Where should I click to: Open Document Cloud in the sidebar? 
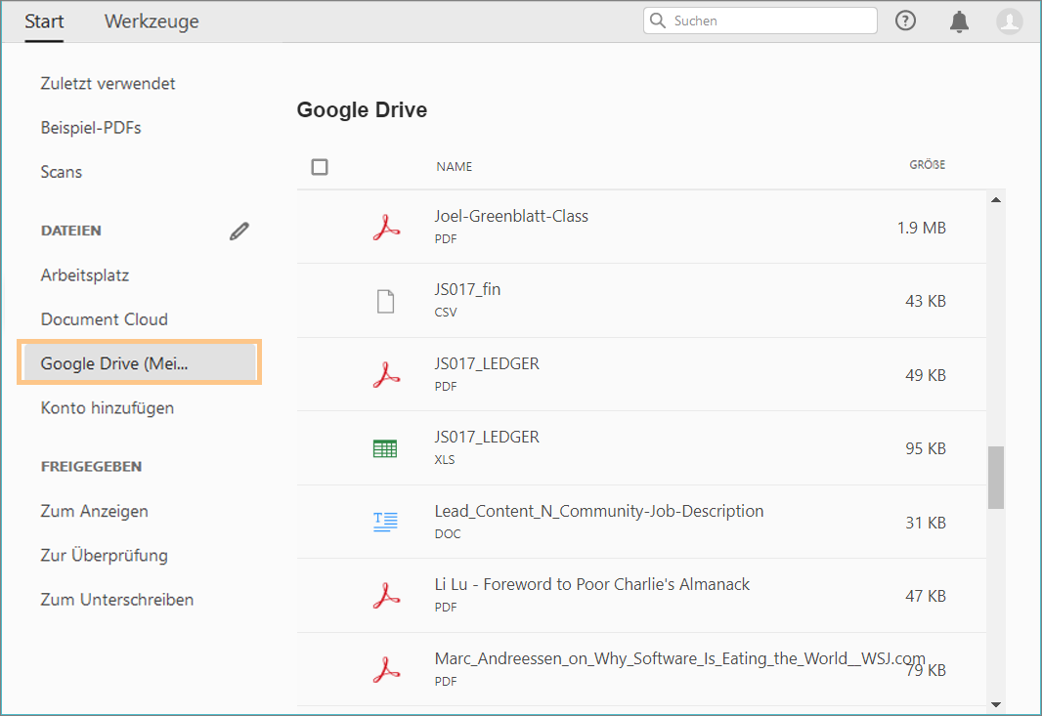pyautogui.click(x=105, y=319)
